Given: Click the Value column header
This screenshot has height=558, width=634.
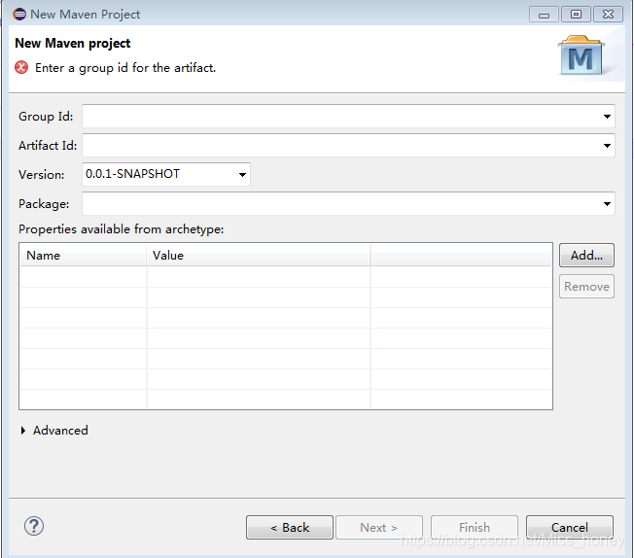Looking at the screenshot, I should [x=259, y=256].
